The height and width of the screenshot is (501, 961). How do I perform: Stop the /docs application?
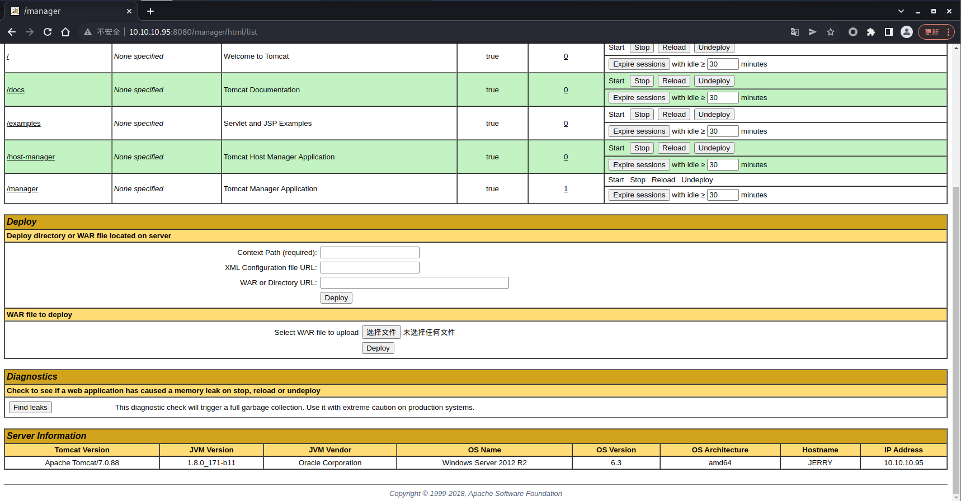(642, 81)
